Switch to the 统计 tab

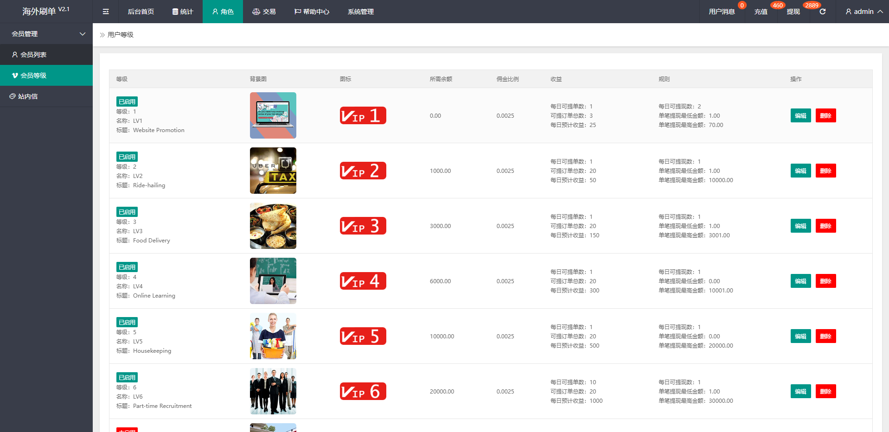183,12
